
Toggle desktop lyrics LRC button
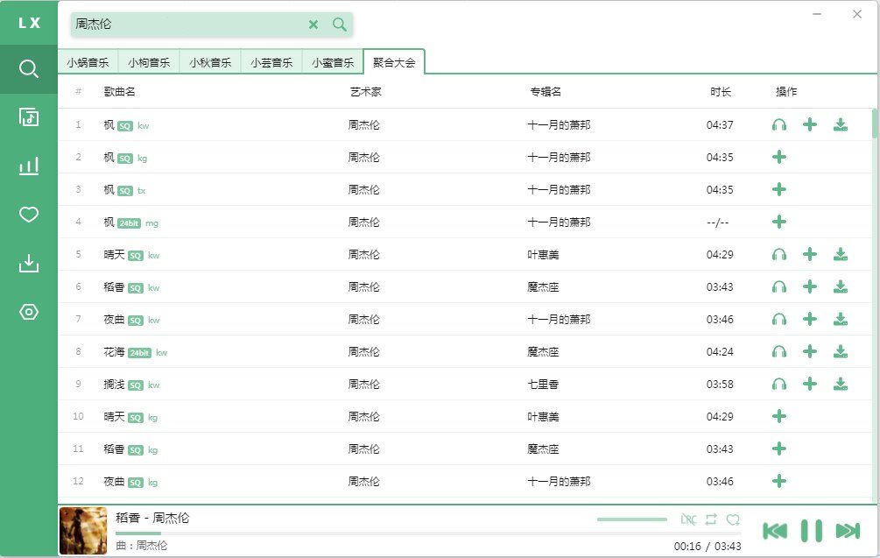(688, 519)
